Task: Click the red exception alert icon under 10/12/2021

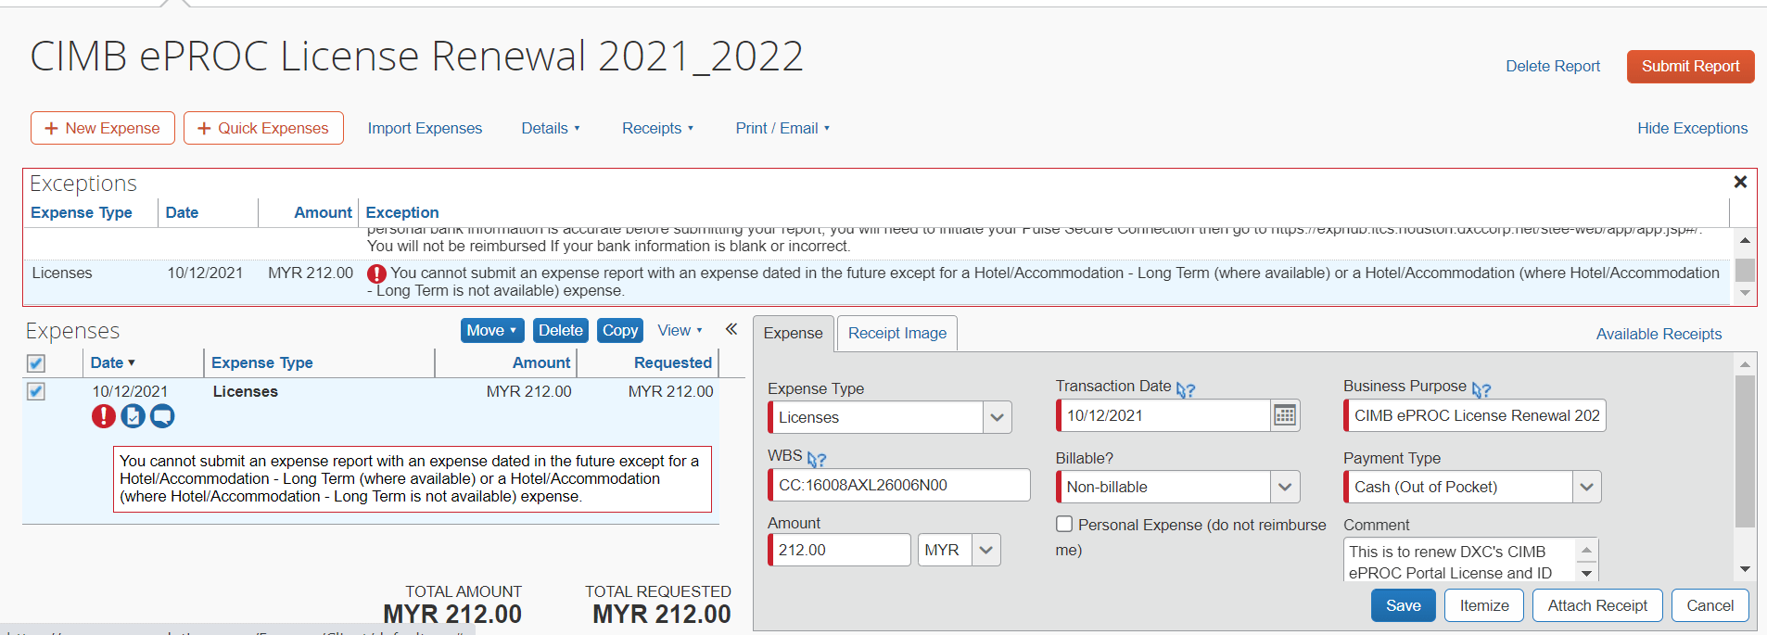Action: tap(104, 416)
